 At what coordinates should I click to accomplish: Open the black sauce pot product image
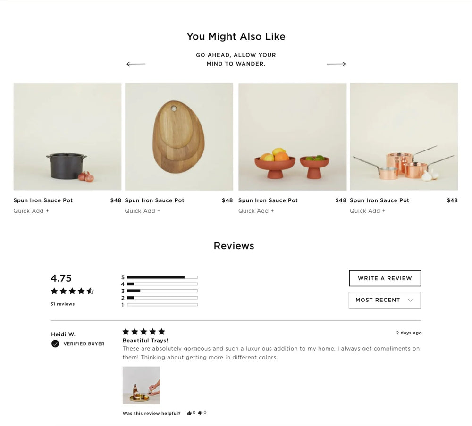[67, 137]
